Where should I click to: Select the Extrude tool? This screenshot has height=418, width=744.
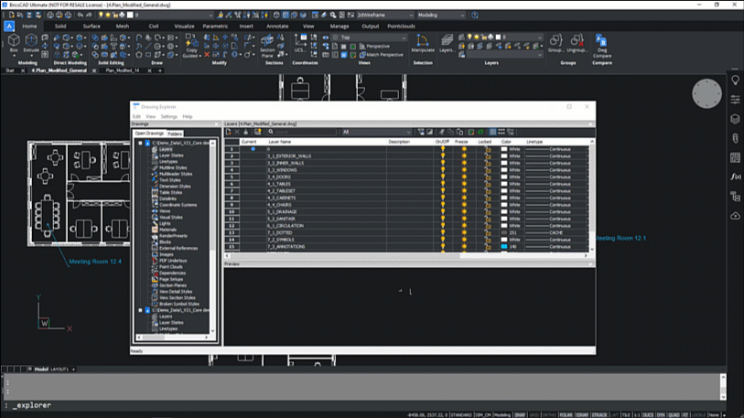tap(31, 42)
